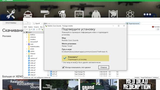Expand the scripts folder node

tap(27, 49)
